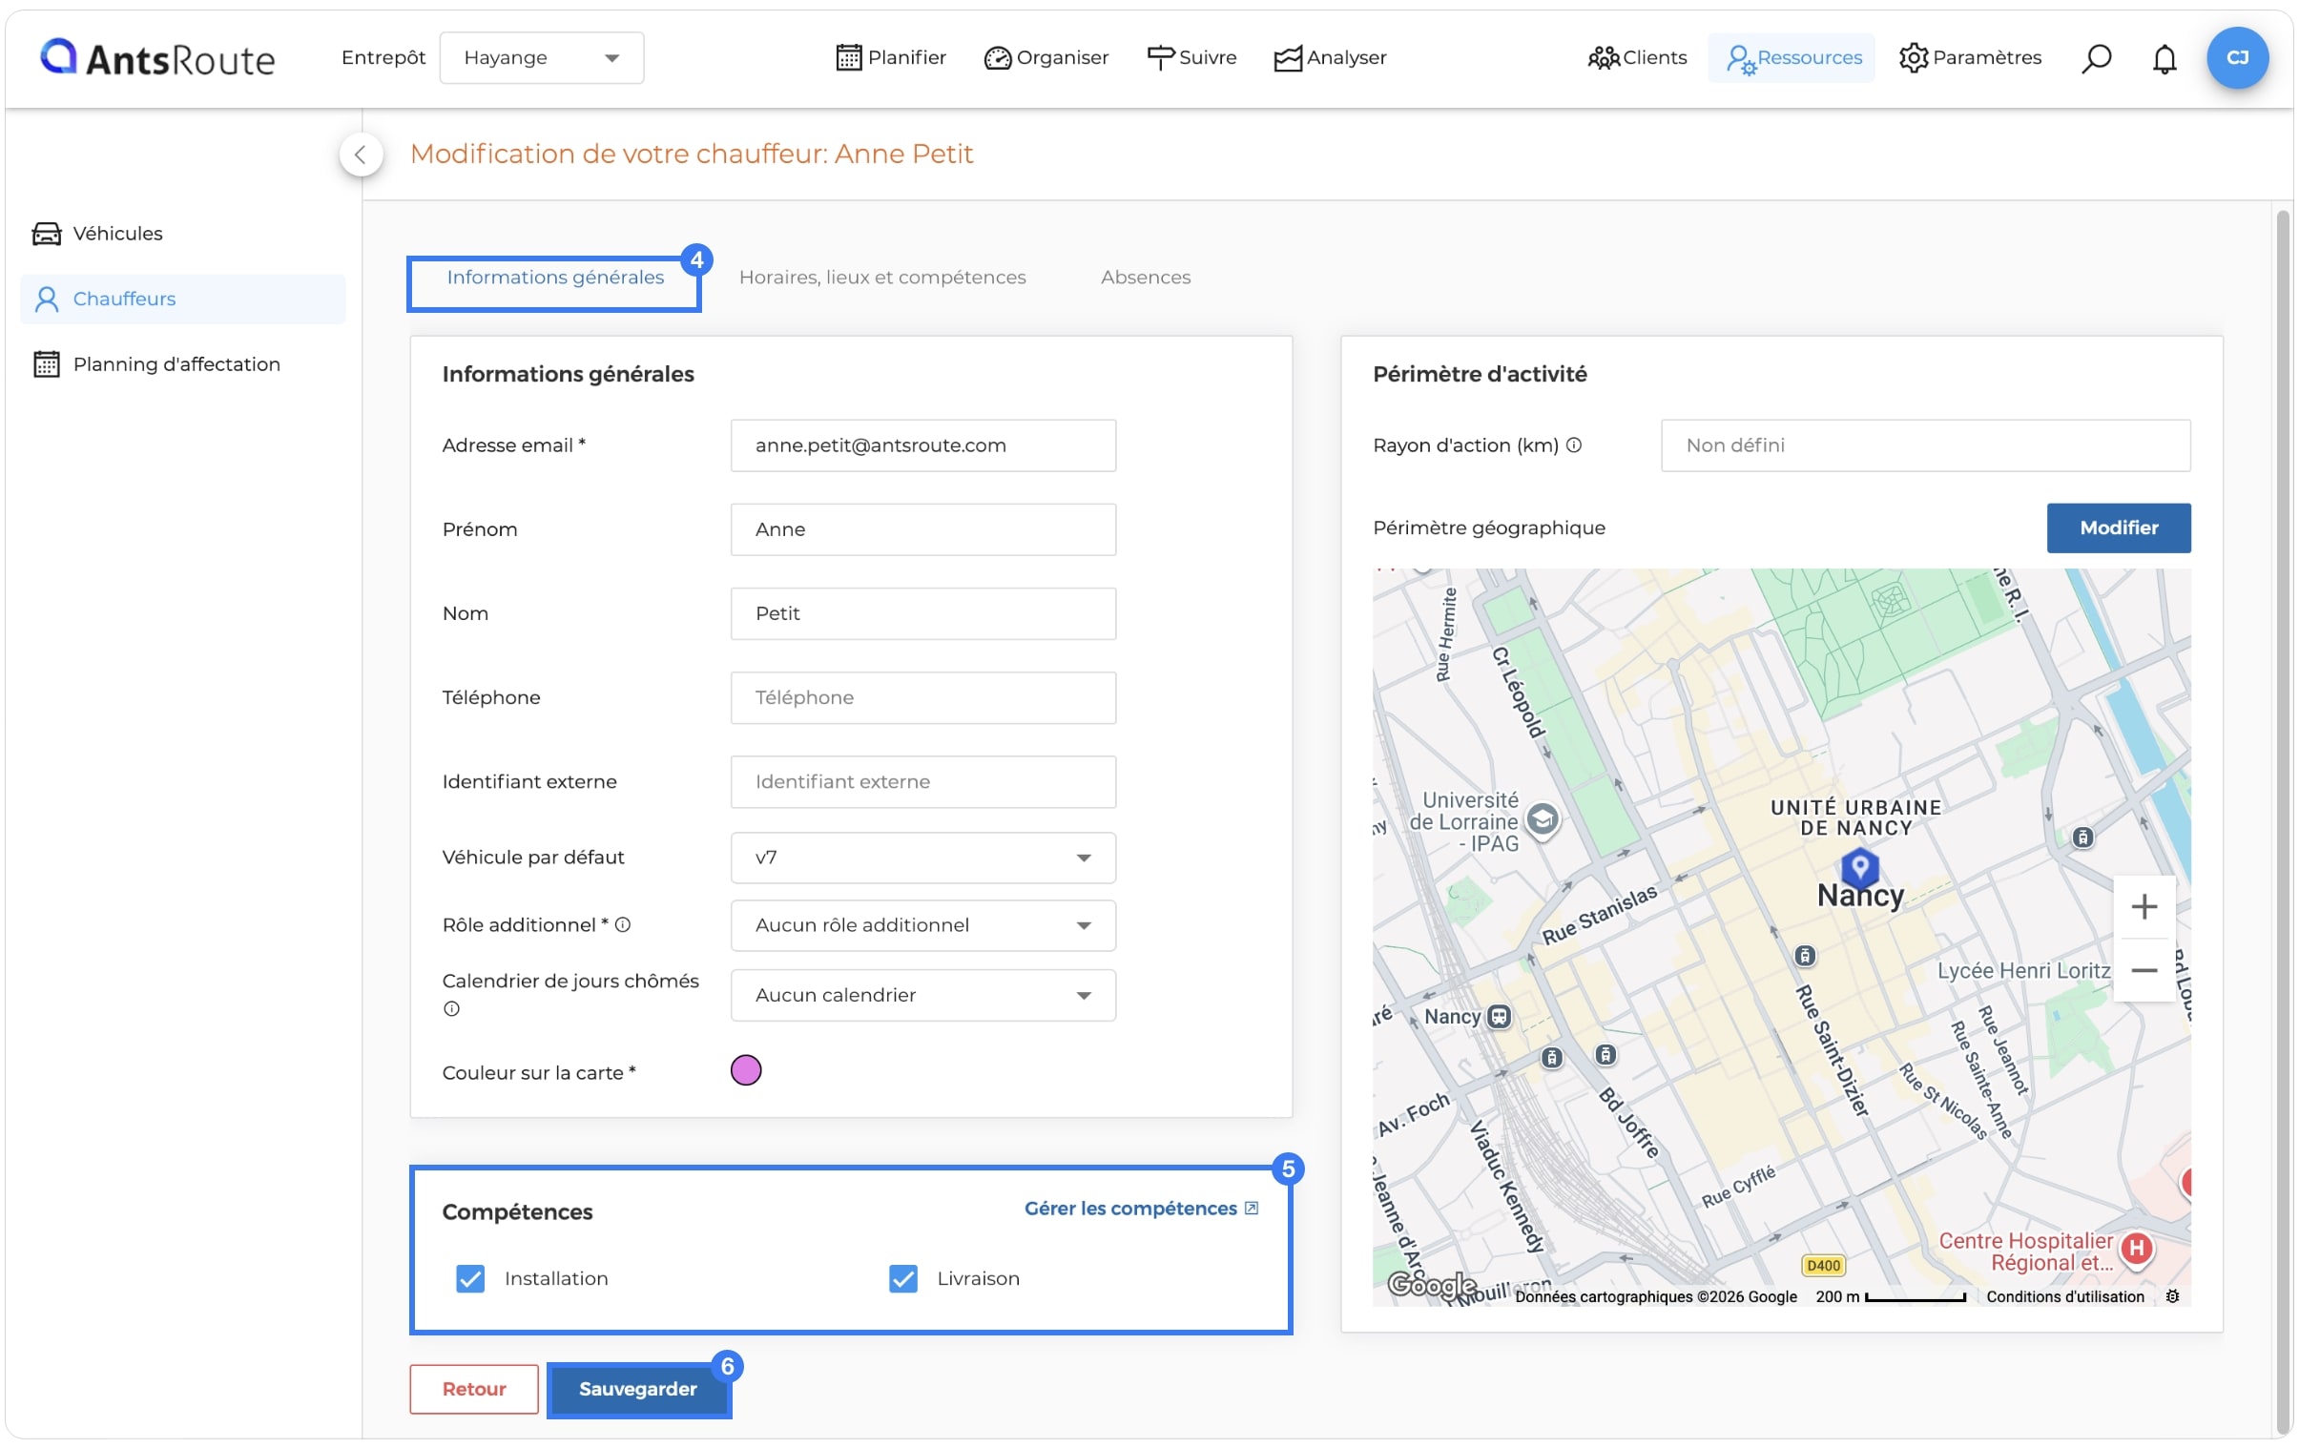This screenshot has width=2299, height=1448.
Task: Show info tooltip for Rayon d'action
Action: point(1574,445)
